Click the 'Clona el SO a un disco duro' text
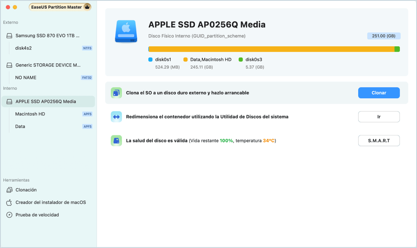Image resolution: width=417 pixels, height=248 pixels. coord(188,93)
